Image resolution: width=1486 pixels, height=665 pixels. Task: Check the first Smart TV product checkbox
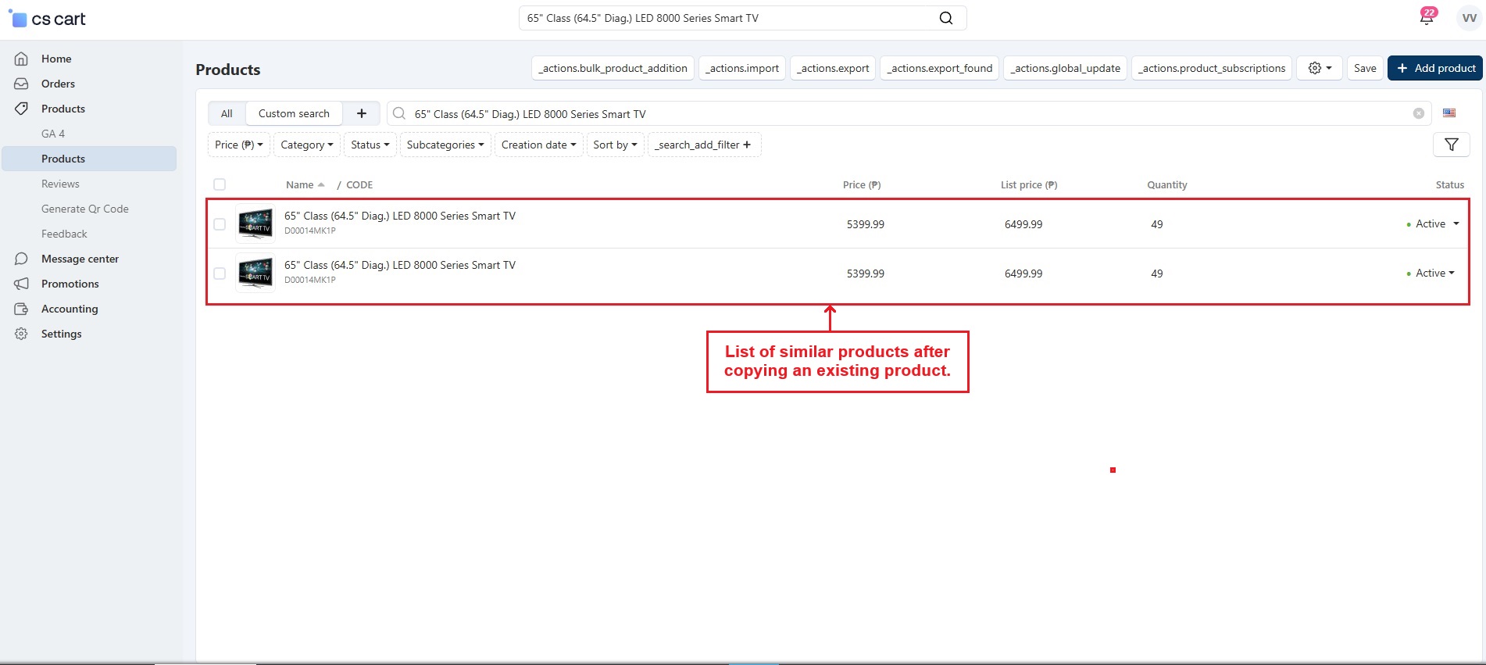(x=220, y=224)
